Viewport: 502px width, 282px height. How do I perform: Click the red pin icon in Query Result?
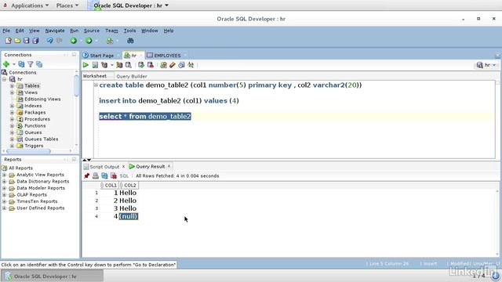(86, 175)
